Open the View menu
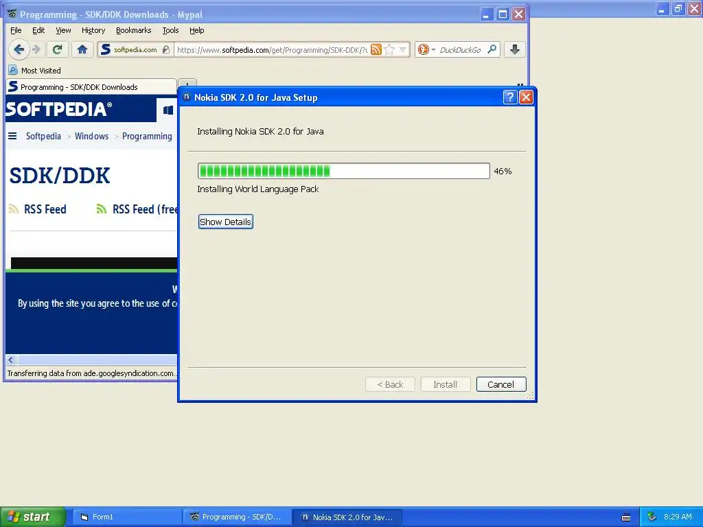This screenshot has width=703, height=527. (63, 30)
